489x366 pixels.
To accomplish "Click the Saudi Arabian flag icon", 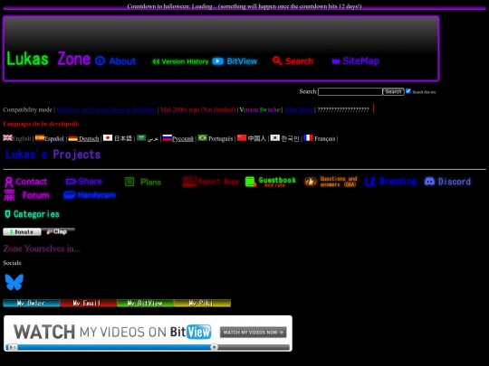I will (x=141, y=137).
